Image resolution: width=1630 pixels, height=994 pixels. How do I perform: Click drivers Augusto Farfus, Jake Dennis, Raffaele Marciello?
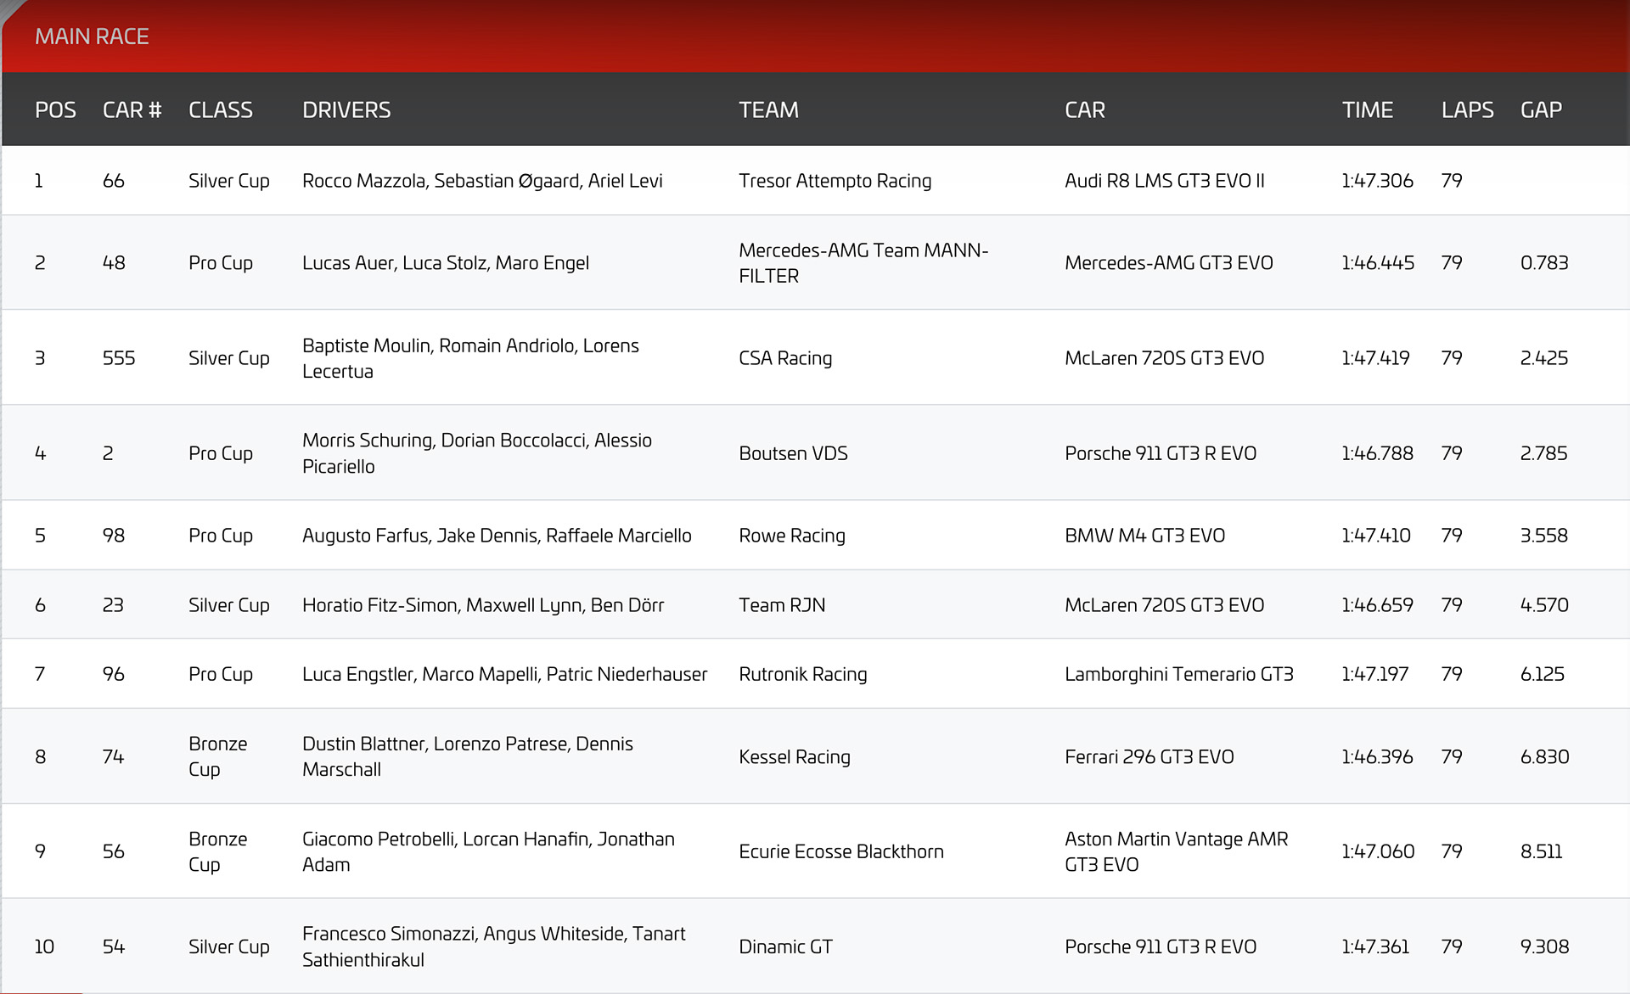tap(497, 536)
